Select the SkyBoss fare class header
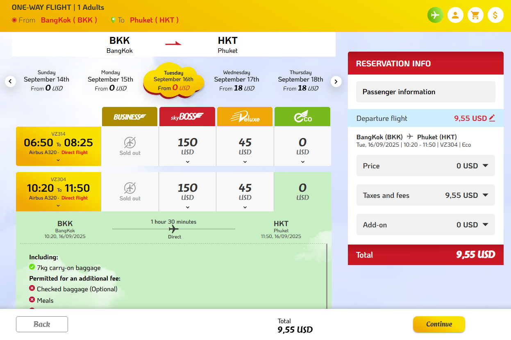 (x=187, y=117)
